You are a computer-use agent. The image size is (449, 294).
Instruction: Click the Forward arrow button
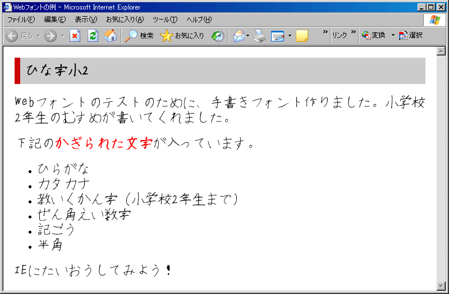[51, 36]
